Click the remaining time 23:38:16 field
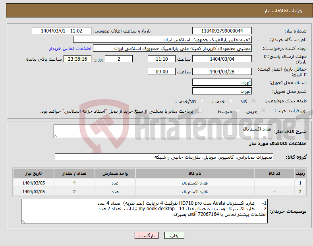Viewport: 313px width, 246px height. point(77,59)
